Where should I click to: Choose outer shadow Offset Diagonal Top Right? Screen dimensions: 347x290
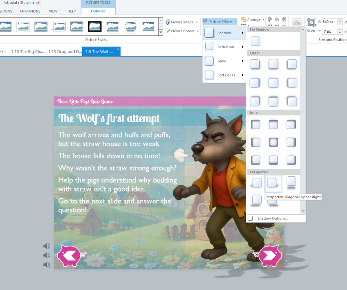[255, 101]
